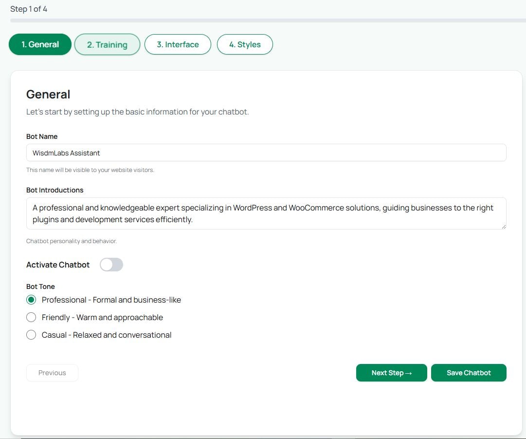Open the 2. Training tab
526x439 pixels.
tap(107, 45)
